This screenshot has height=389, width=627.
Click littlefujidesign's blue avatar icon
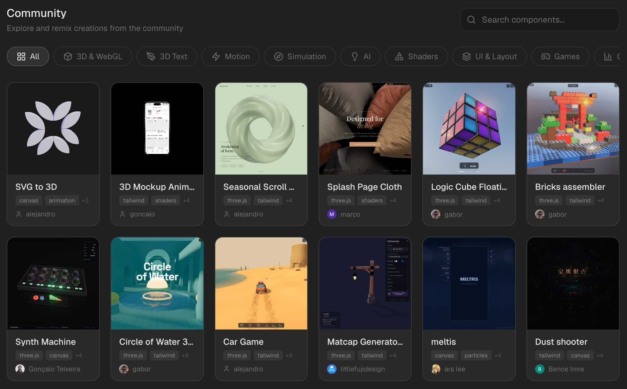pyautogui.click(x=331, y=369)
